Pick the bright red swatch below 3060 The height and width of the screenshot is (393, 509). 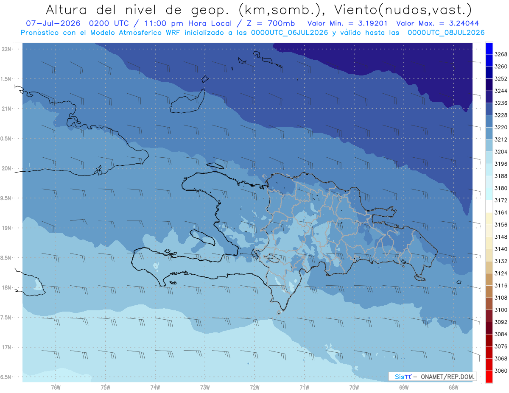tap(489, 376)
